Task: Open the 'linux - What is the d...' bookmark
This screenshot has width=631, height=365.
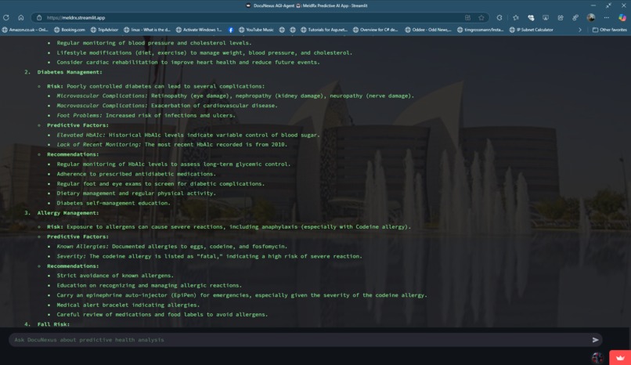Action: [x=147, y=30]
